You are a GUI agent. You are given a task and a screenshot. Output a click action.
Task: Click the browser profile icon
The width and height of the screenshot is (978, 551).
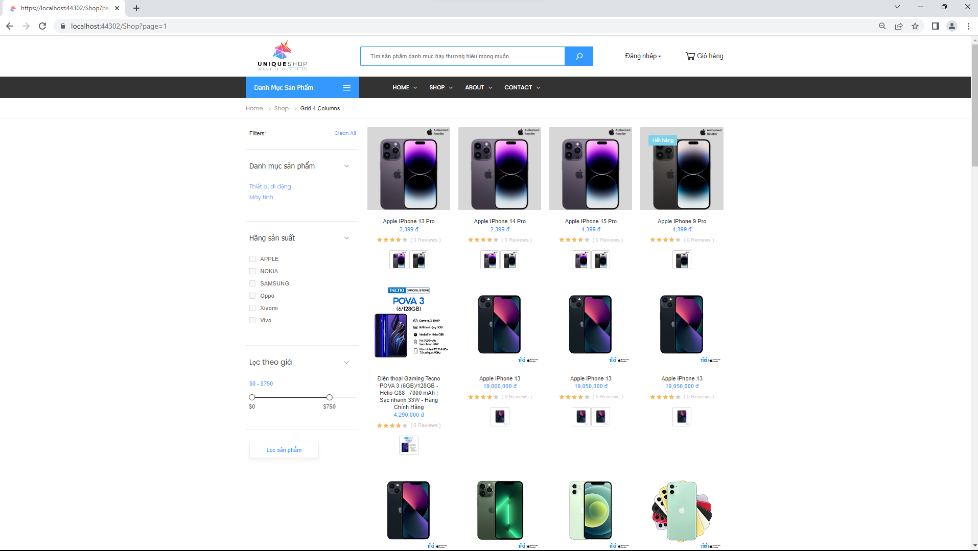coord(952,26)
